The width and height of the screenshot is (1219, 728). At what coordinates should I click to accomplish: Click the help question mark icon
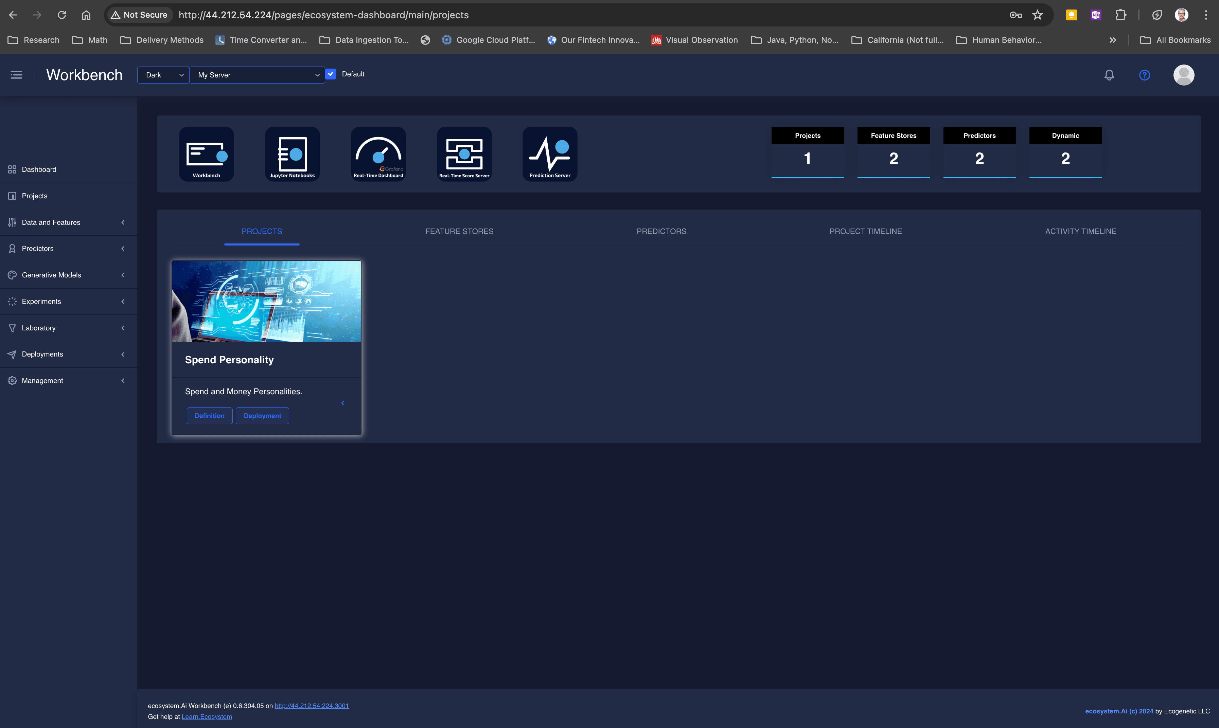[x=1144, y=75]
